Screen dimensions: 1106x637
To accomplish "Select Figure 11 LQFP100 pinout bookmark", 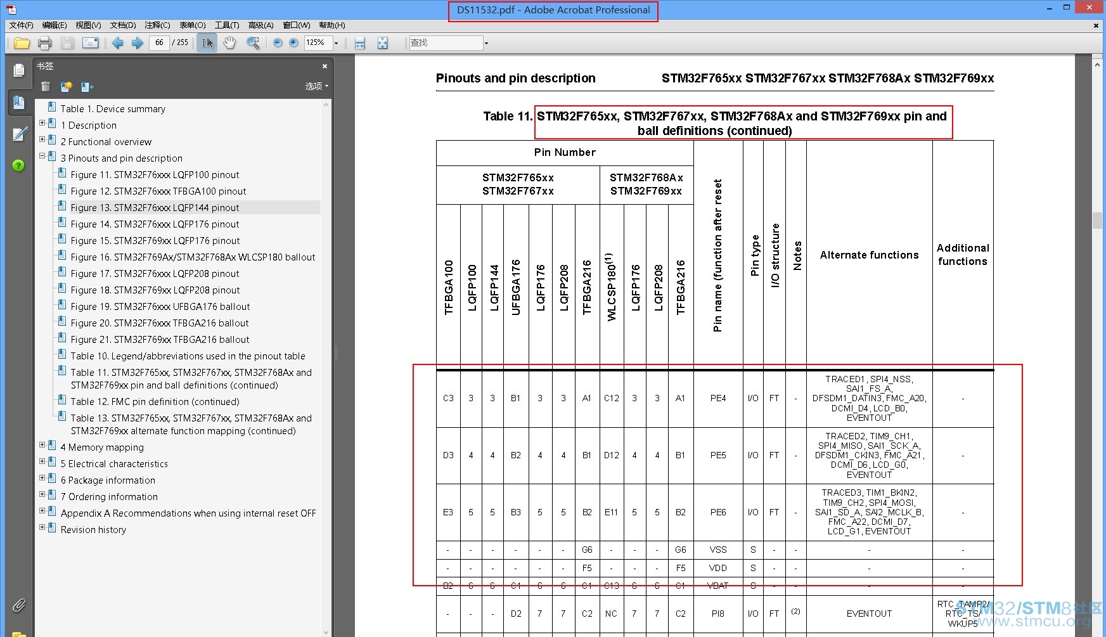I will (x=155, y=175).
